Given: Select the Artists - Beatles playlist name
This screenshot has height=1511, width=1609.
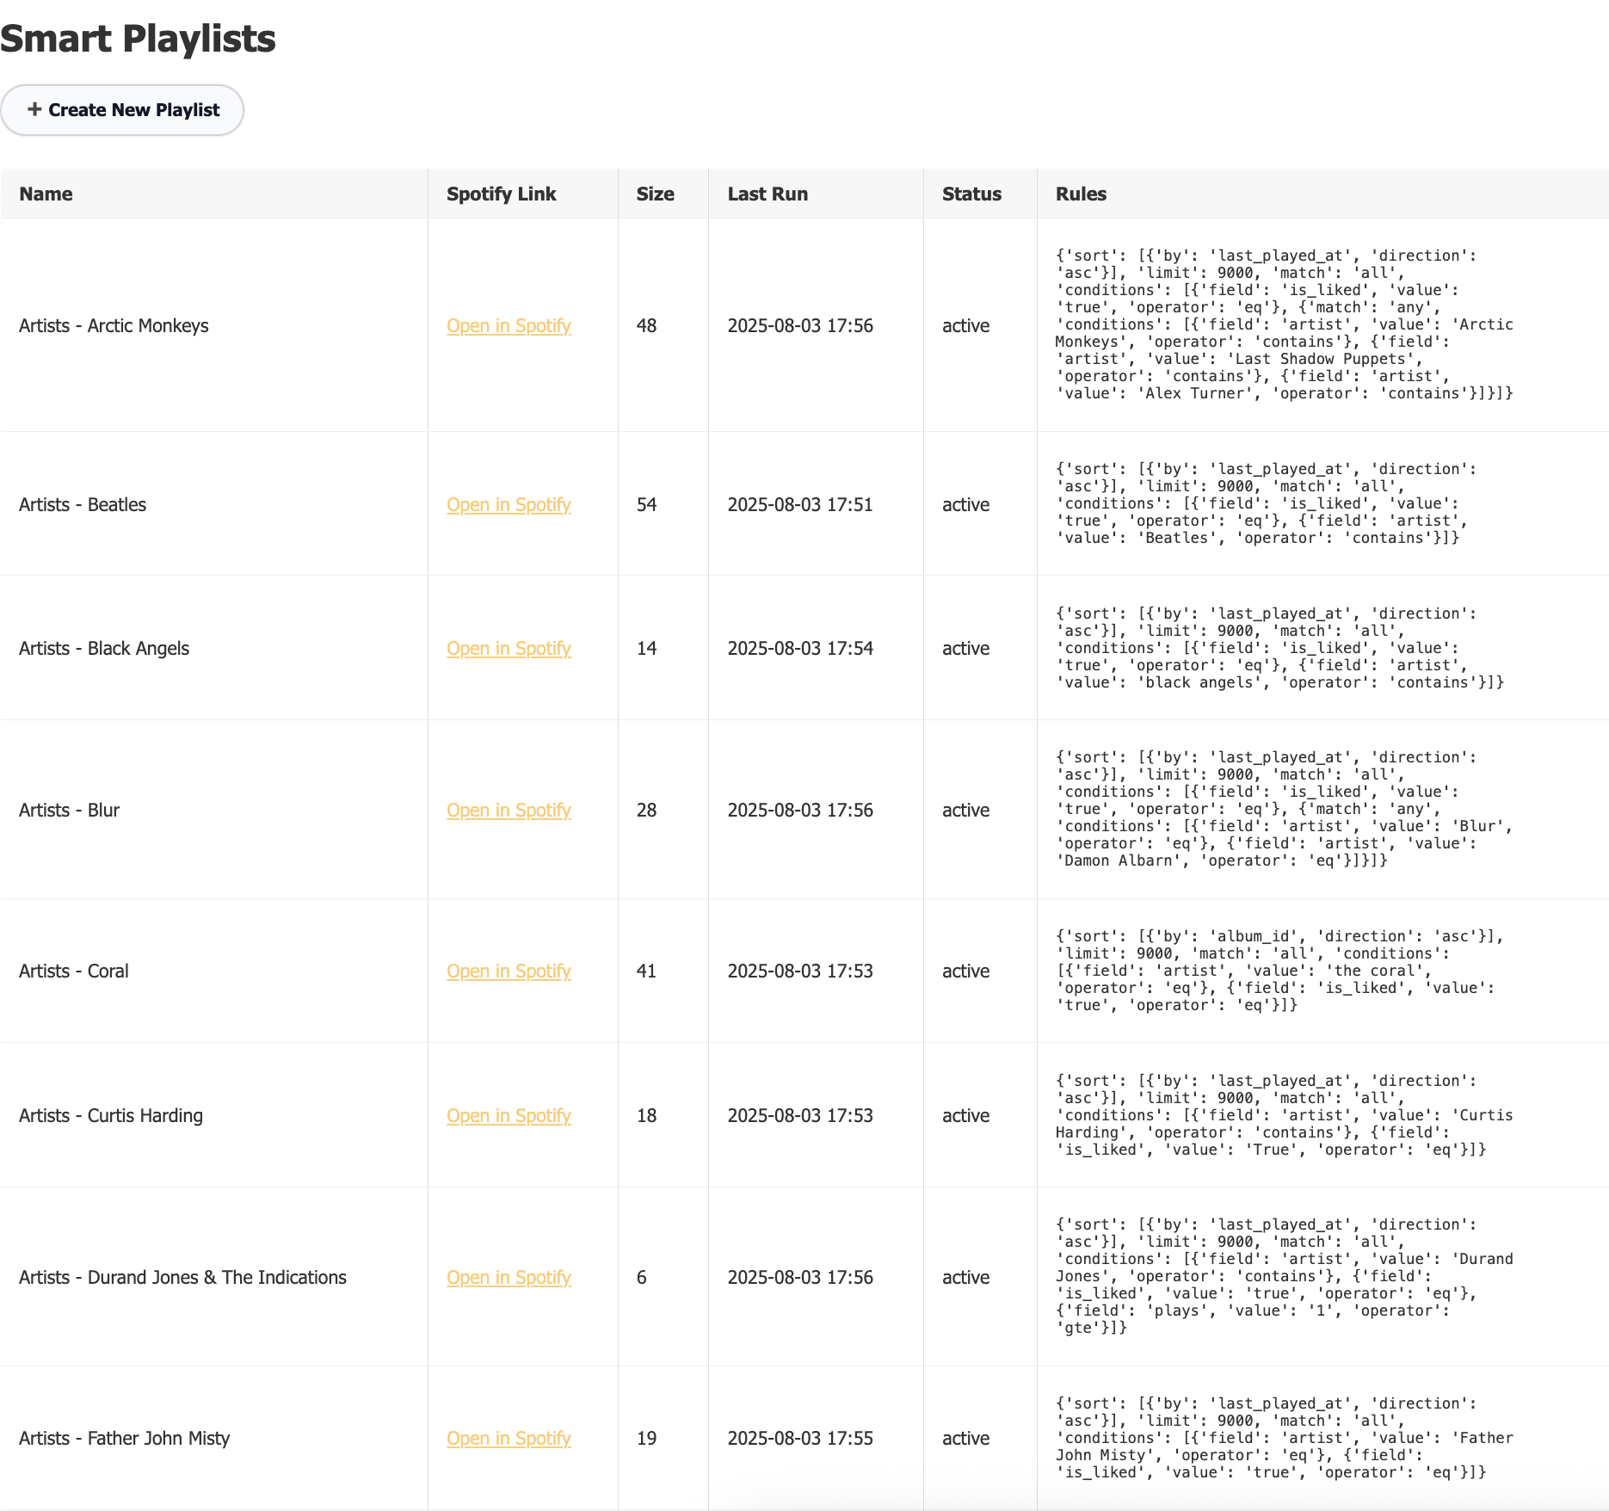Looking at the screenshot, I should point(83,505).
